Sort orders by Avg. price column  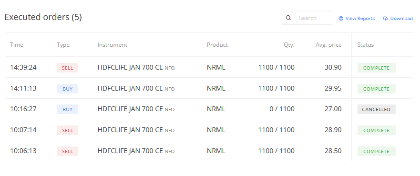coord(328,45)
